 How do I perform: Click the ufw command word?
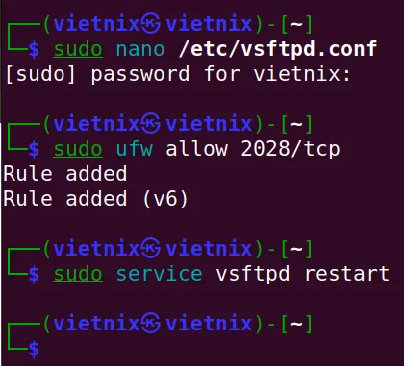click(x=135, y=149)
